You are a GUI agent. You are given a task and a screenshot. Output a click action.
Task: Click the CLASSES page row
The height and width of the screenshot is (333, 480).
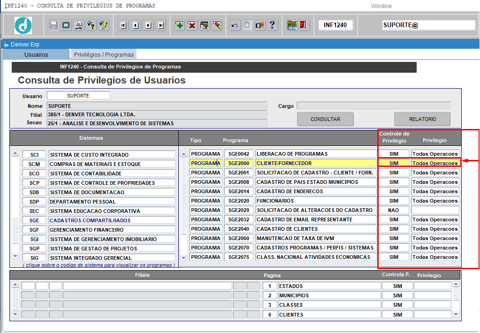(329, 305)
